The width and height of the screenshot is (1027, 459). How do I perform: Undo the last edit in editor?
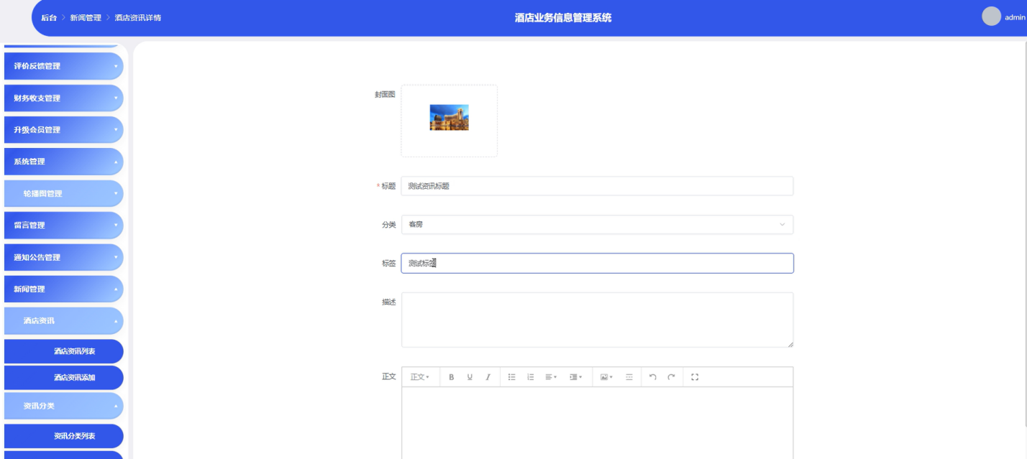click(653, 377)
